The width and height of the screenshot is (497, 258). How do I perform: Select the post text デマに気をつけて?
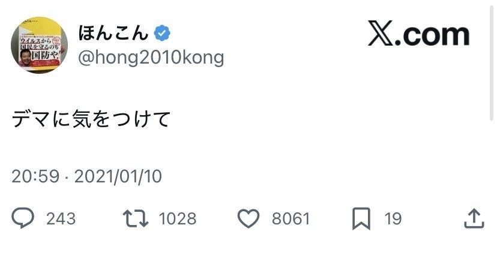92,119
